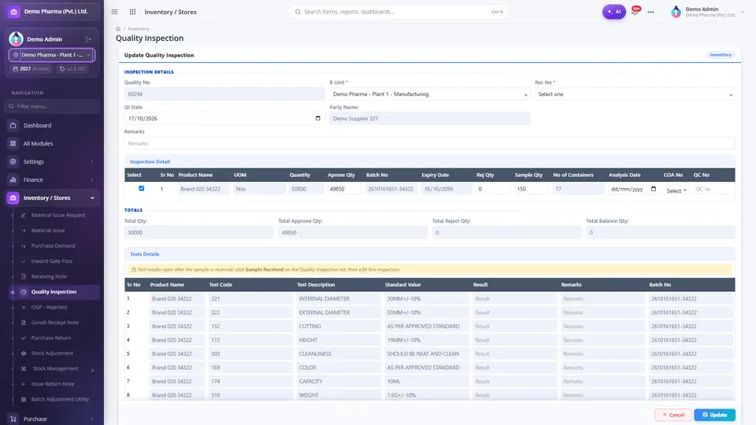The image size is (756, 425).
Task: Click Remarks field for EXTERNAL DIAMETER
Action: coord(602,312)
